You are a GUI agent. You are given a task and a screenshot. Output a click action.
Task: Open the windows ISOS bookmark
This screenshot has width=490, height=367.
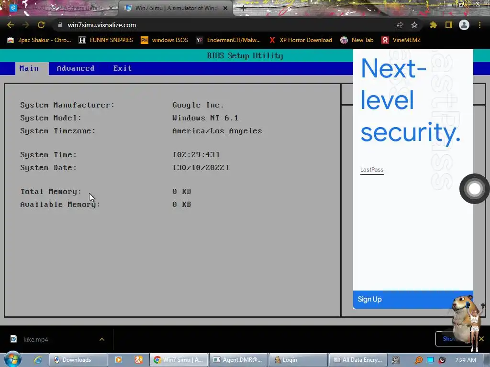tap(165, 40)
